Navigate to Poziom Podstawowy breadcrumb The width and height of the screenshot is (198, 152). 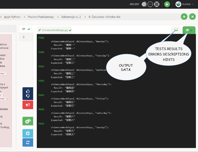point(41,17)
